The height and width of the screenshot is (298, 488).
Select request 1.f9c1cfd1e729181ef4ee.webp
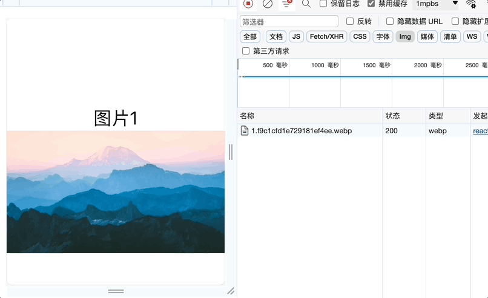click(302, 131)
